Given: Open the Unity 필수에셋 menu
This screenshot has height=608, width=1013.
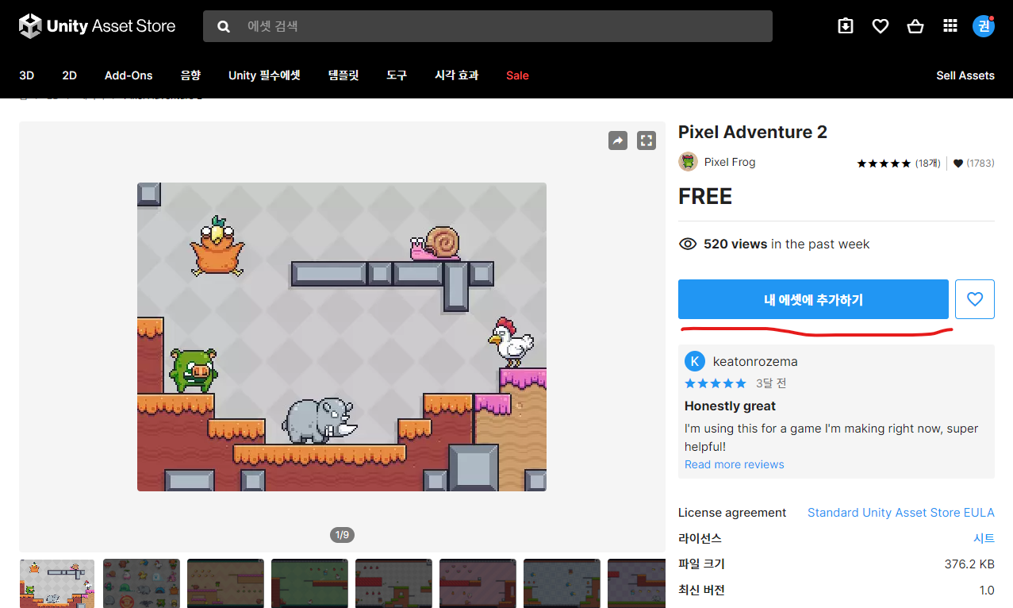Looking at the screenshot, I should 264,75.
